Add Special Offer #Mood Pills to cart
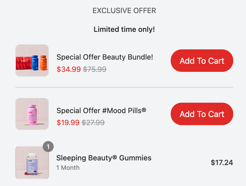 click(x=202, y=114)
